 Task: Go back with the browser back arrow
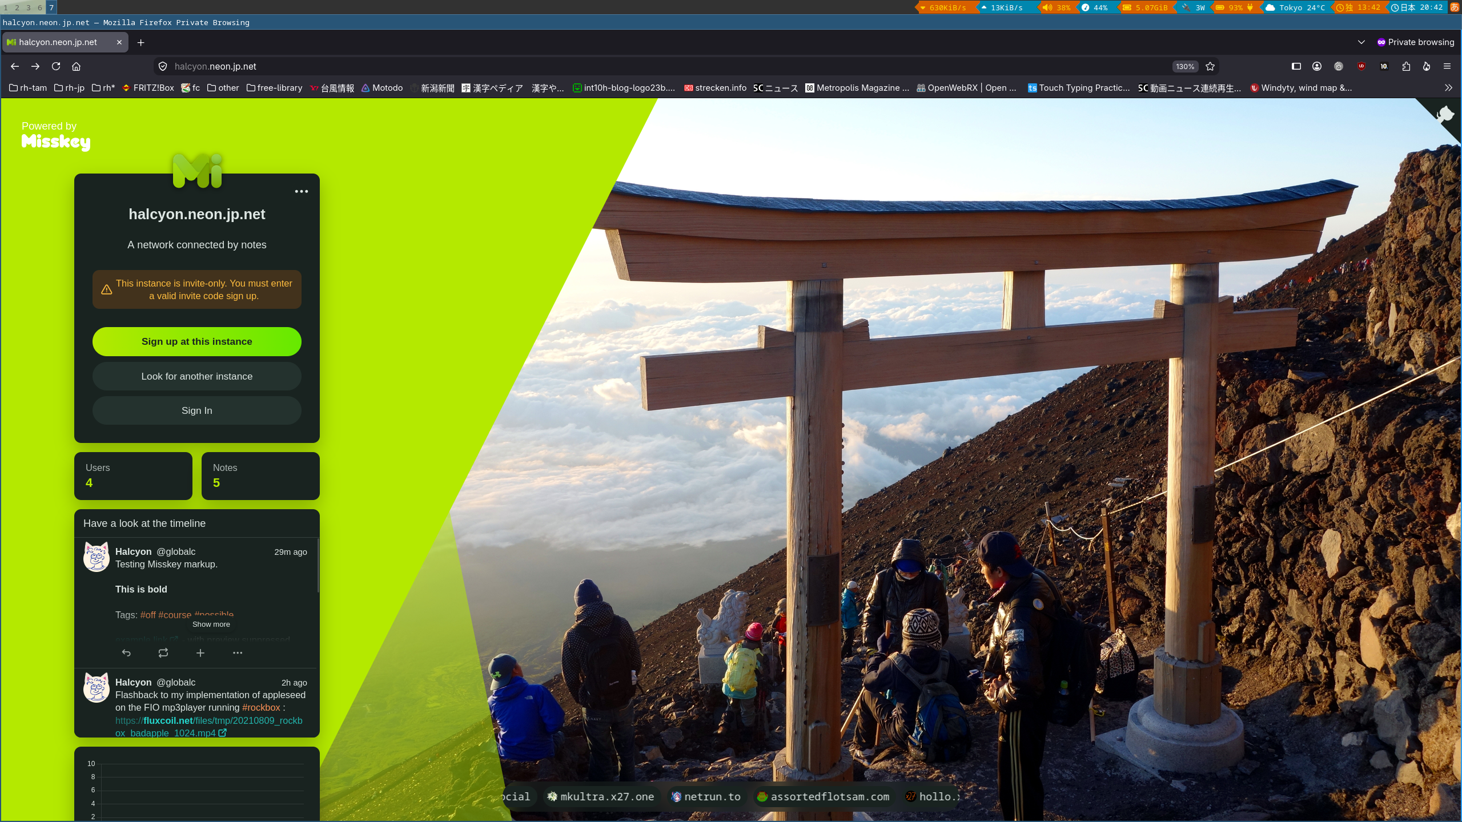coord(15,66)
